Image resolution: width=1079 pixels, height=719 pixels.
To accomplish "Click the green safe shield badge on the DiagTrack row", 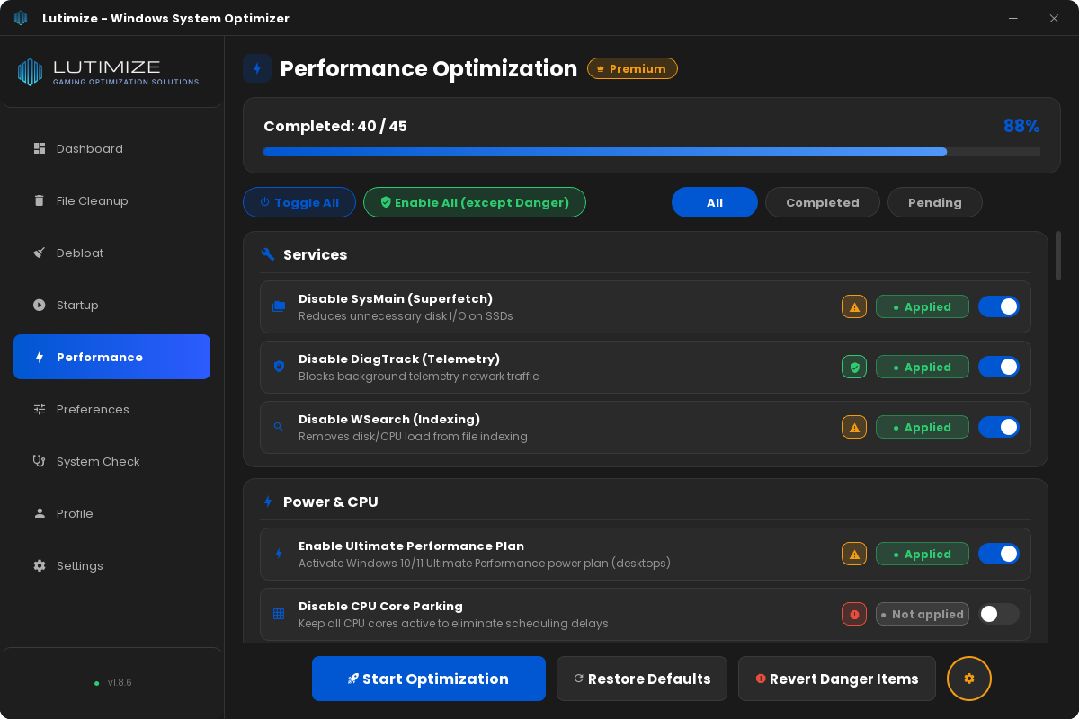I will click(x=854, y=367).
